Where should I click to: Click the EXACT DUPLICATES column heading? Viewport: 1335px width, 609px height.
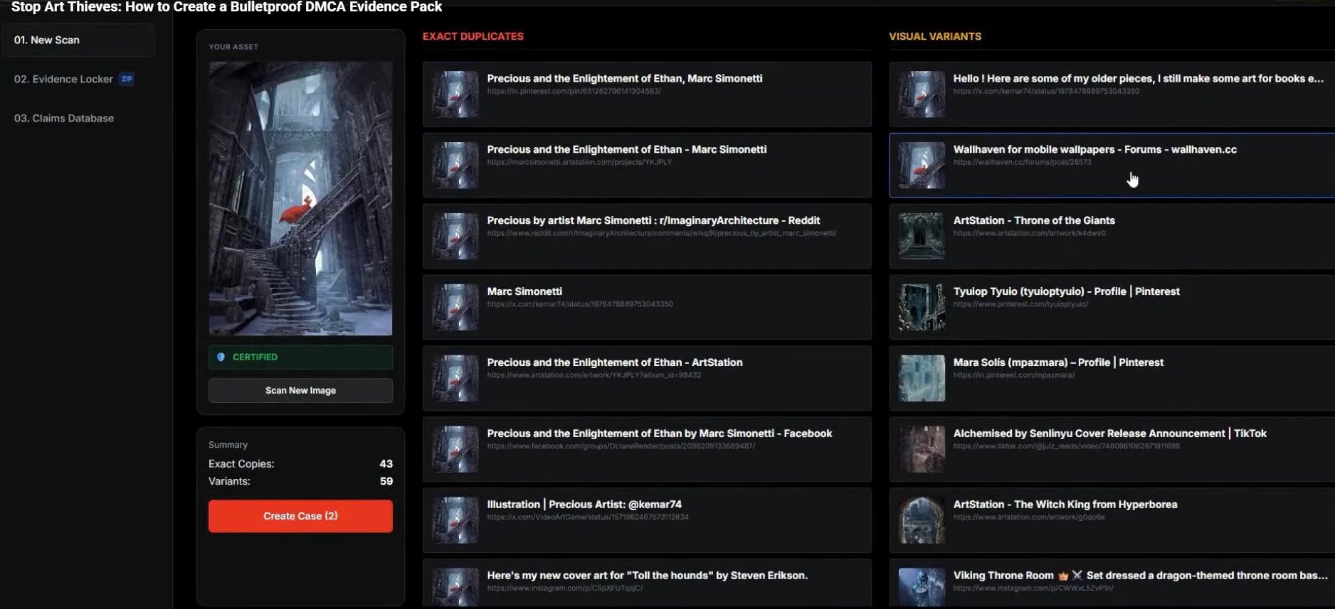[x=473, y=36]
